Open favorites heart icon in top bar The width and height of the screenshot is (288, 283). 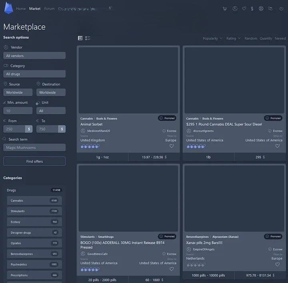coord(244,8)
